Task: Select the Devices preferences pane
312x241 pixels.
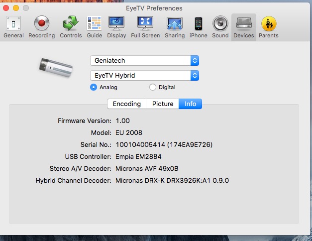Action: pyautogui.click(x=244, y=27)
